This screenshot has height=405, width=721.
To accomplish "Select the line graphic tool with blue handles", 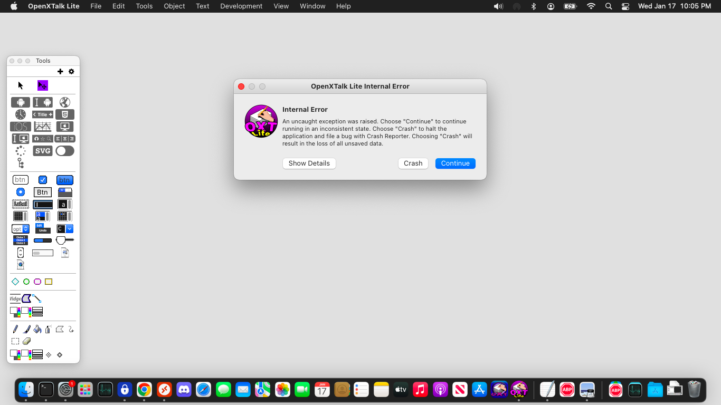I will tap(37, 298).
